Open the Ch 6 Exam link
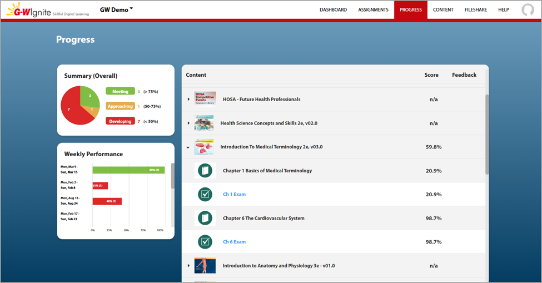Viewport: 542px width, 283px height. [235, 242]
